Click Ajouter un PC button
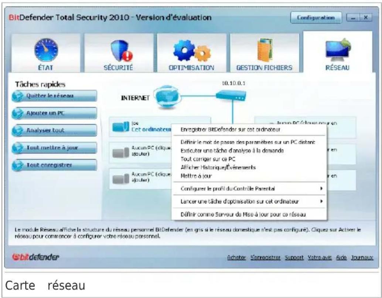382x298 pixels. pyautogui.click(x=54, y=113)
